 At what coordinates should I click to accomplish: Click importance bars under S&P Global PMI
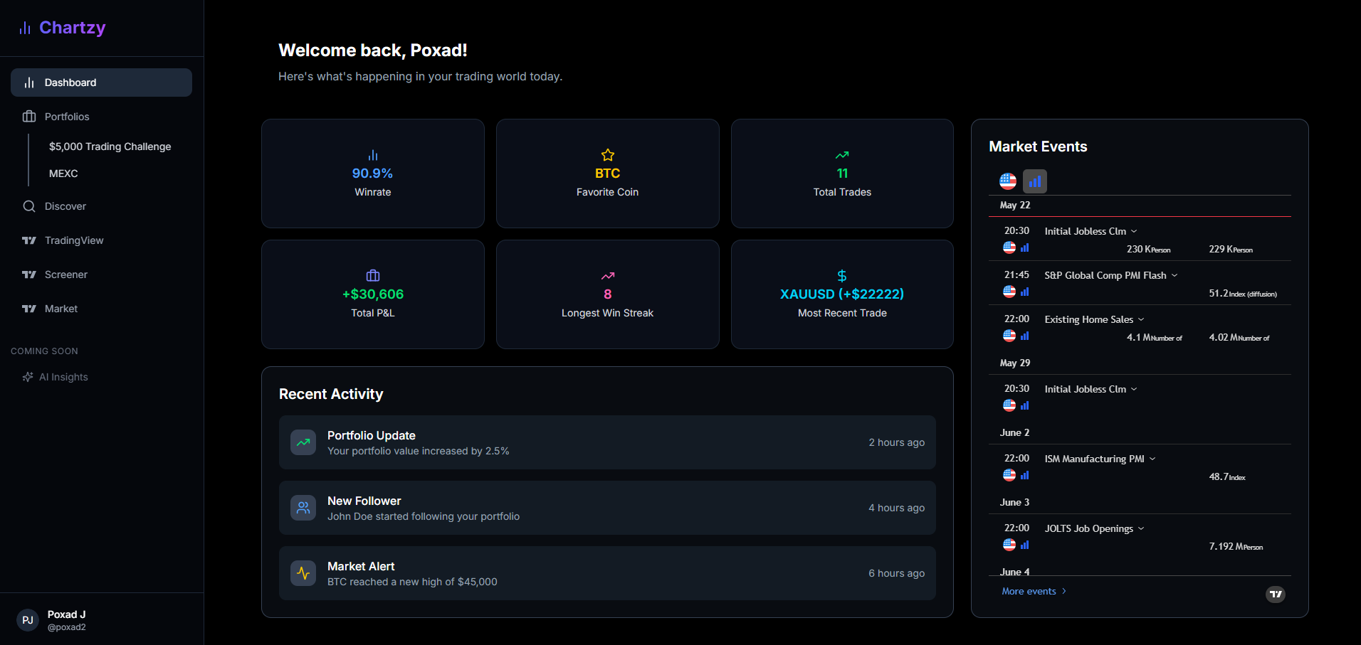[x=1025, y=292]
